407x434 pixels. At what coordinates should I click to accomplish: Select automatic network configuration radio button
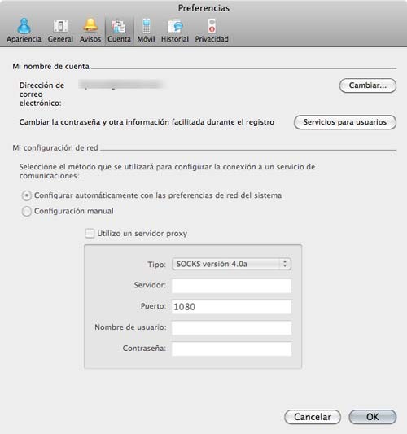coord(27,195)
